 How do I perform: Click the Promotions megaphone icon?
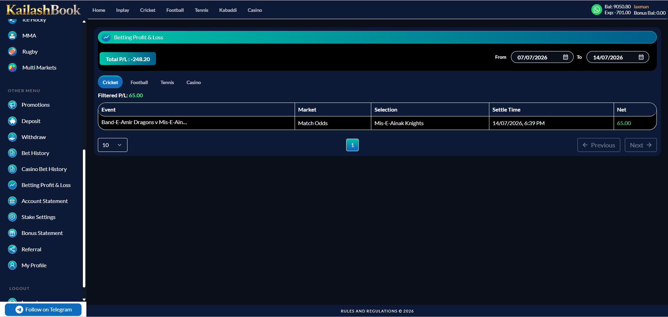(13, 105)
